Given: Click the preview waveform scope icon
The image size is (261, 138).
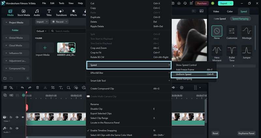Looking at the screenshot, I should pyautogui.click(x=201, y=11).
